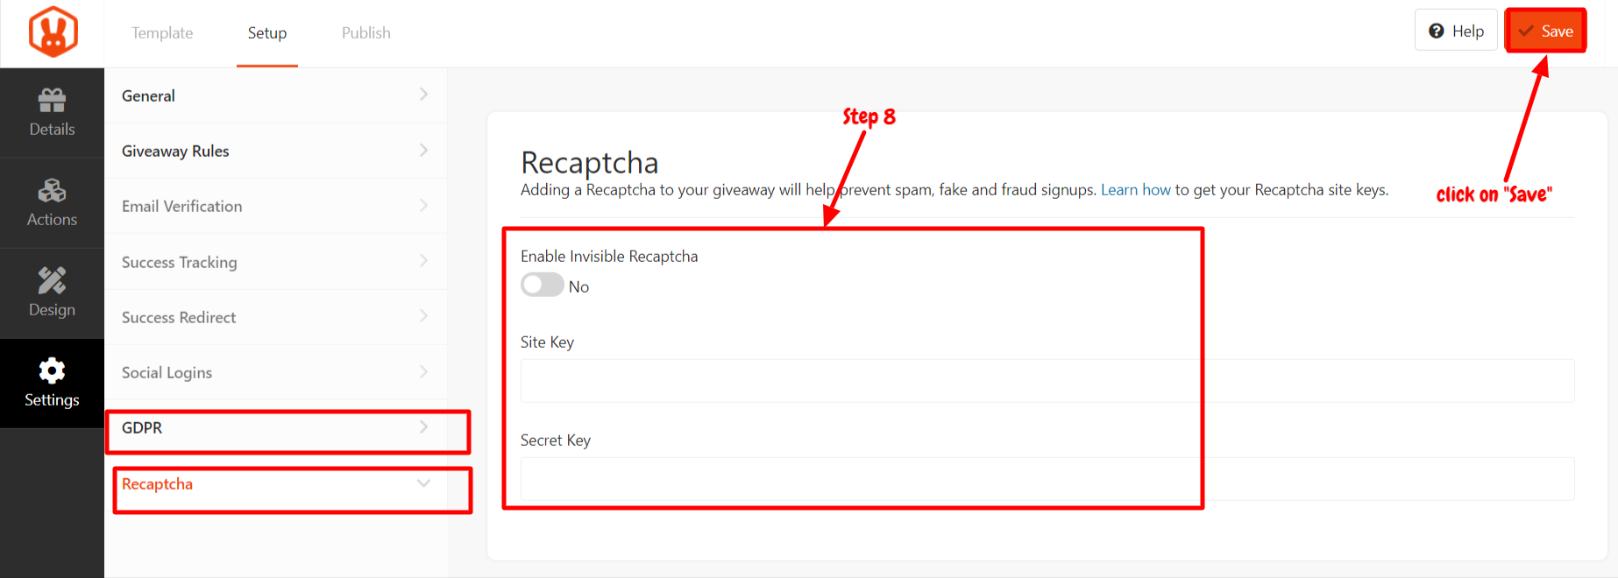Click the Save checkmark icon

pyautogui.click(x=1526, y=32)
